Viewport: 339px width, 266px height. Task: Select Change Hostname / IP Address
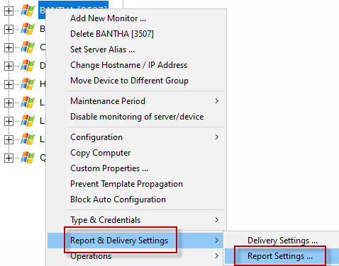(x=128, y=65)
